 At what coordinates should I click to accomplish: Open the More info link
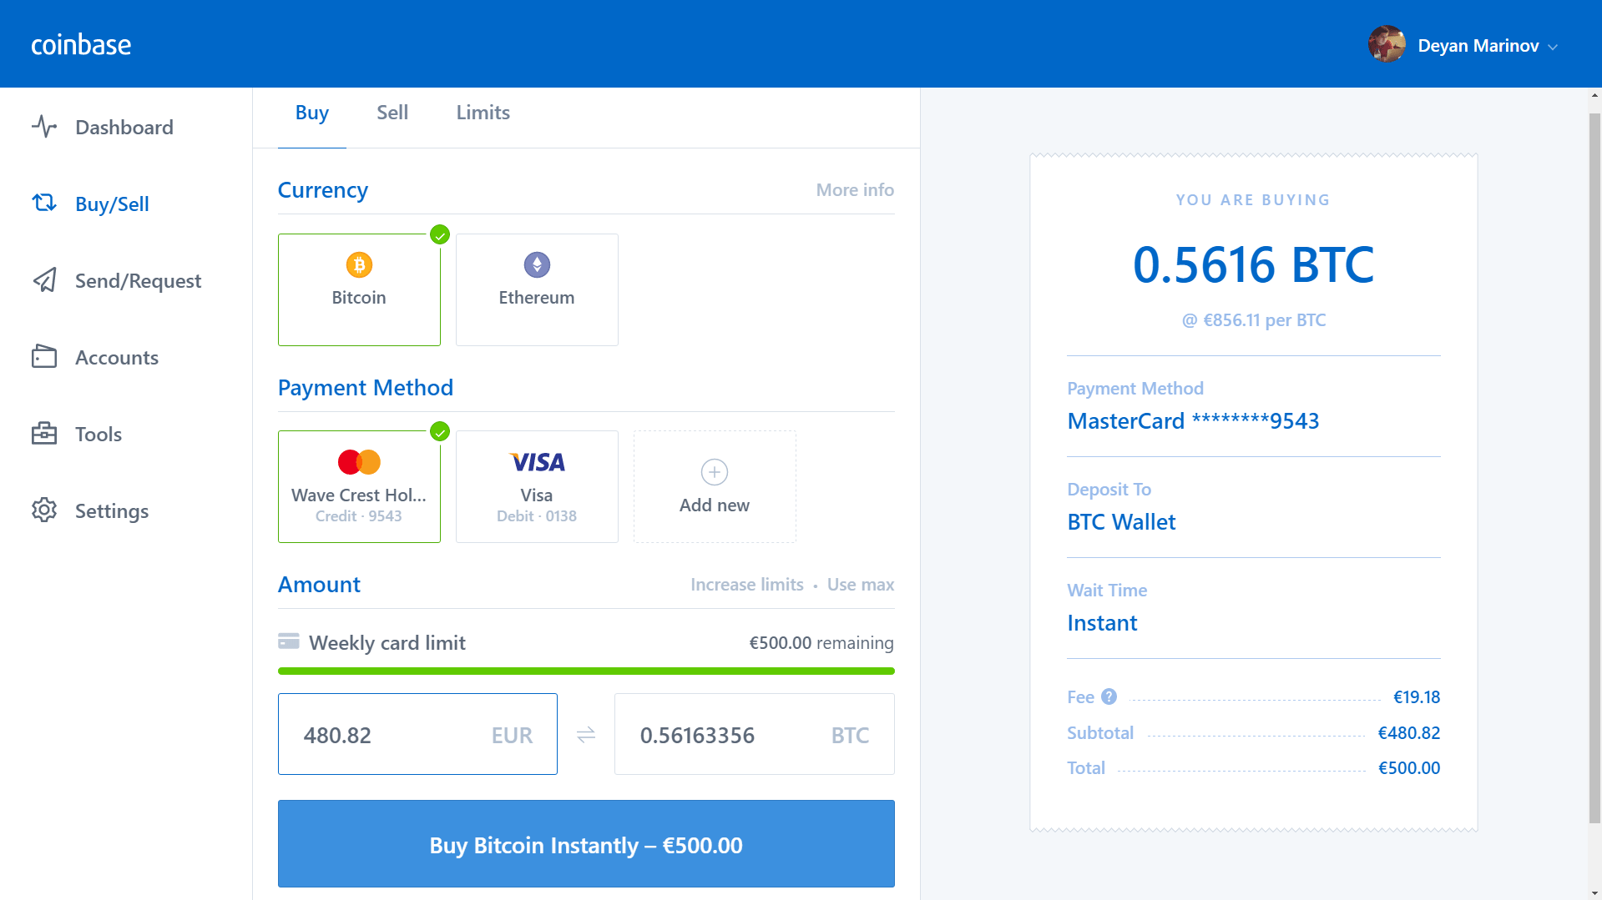[x=855, y=190]
